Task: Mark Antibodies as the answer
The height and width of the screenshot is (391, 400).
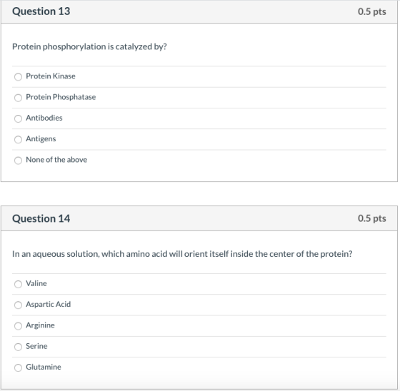Action: point(18,118)
